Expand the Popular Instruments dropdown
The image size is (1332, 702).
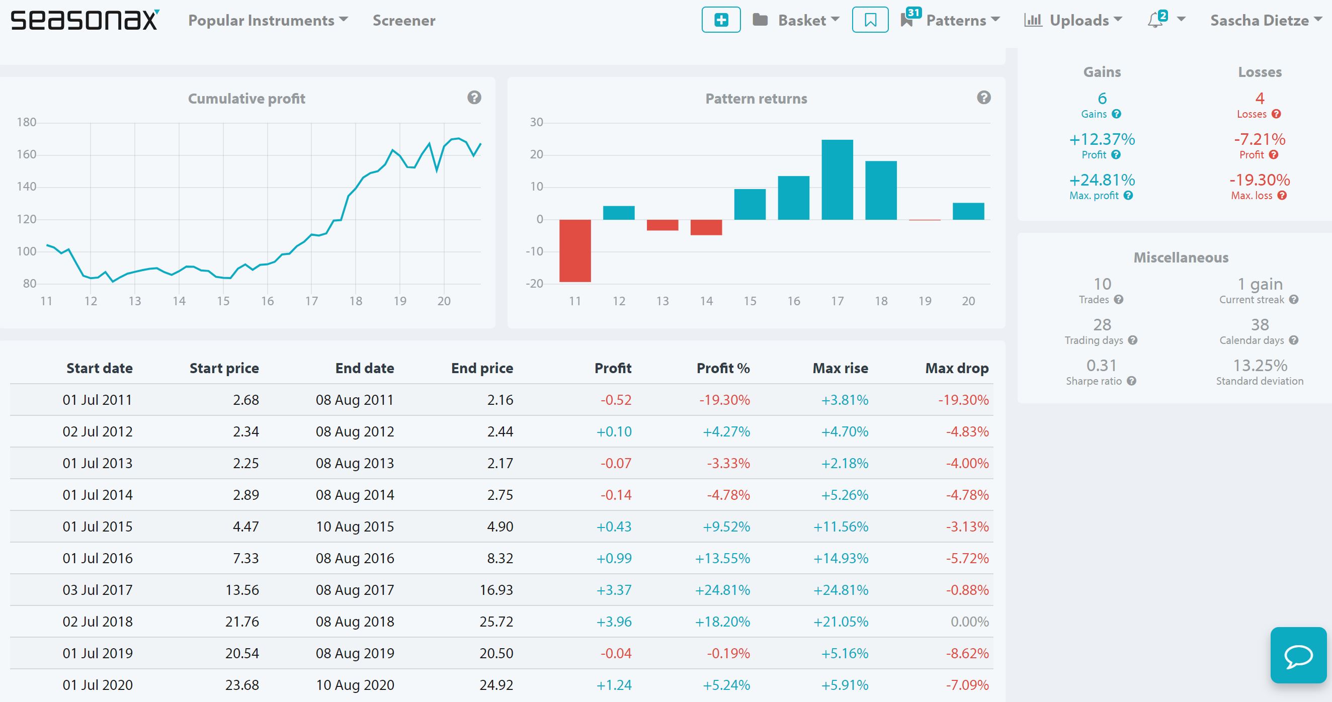[x=268, y=20]
